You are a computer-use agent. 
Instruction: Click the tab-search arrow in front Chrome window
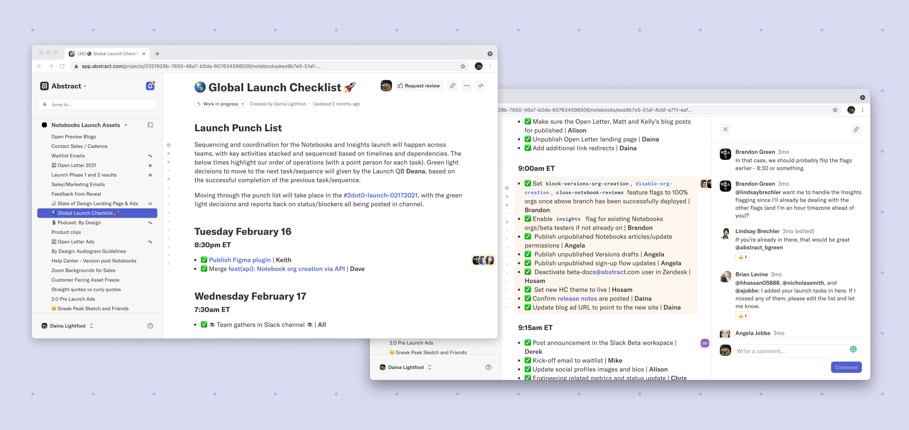pyautogui.click(x=490, y=54)
